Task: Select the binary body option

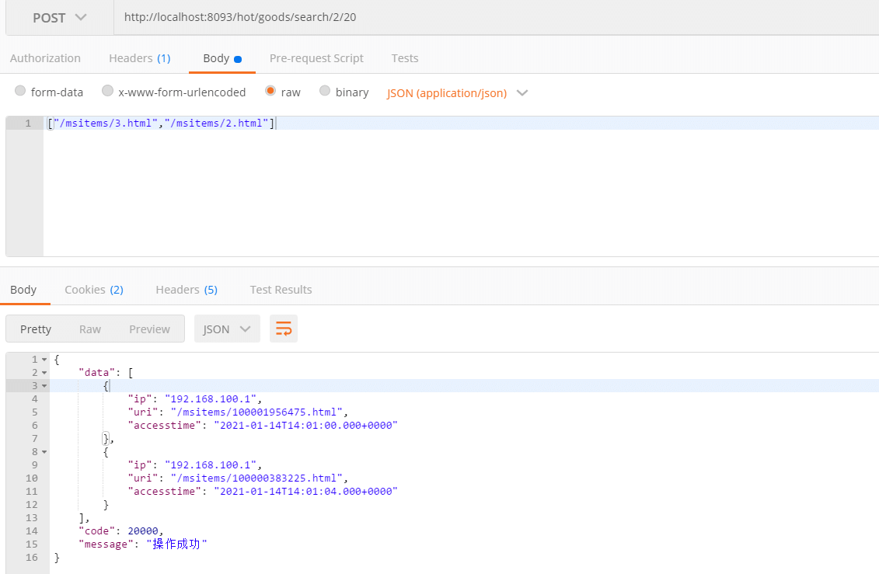Action: point(325,92)
